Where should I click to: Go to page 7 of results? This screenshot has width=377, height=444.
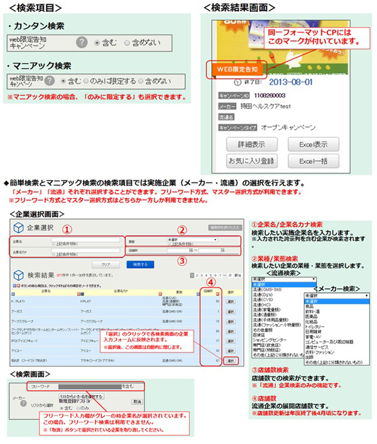tap(220, 275)
